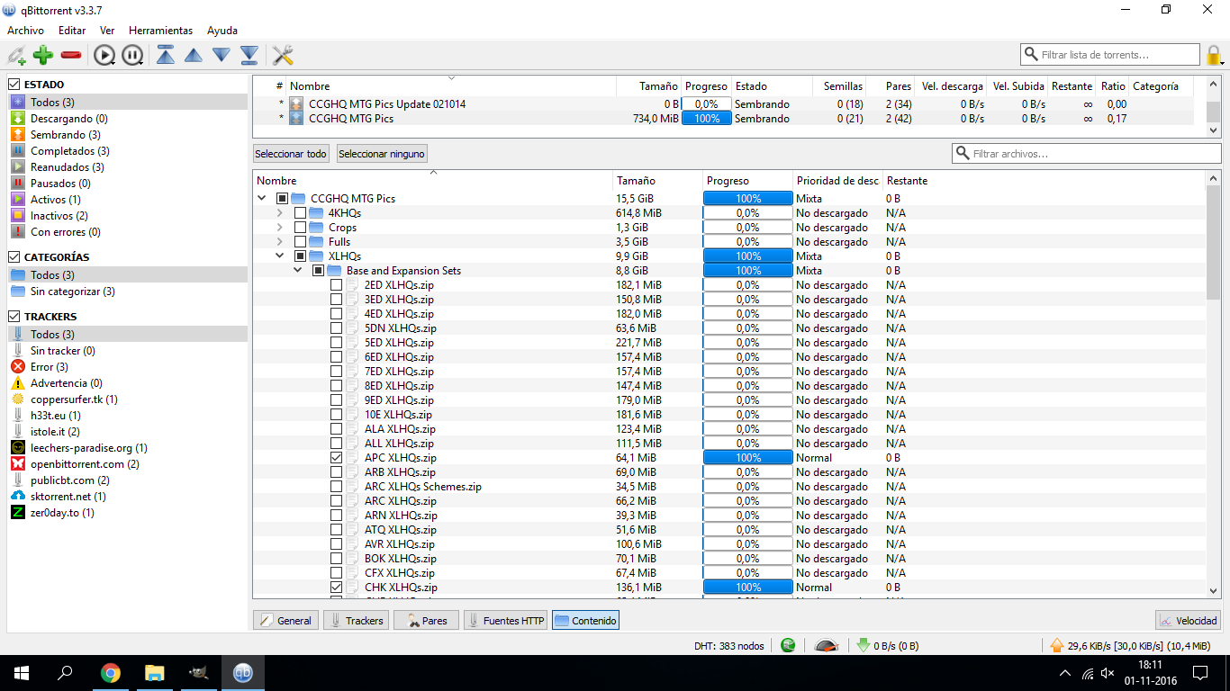Move torrent to top of queue

pos(166,56)
